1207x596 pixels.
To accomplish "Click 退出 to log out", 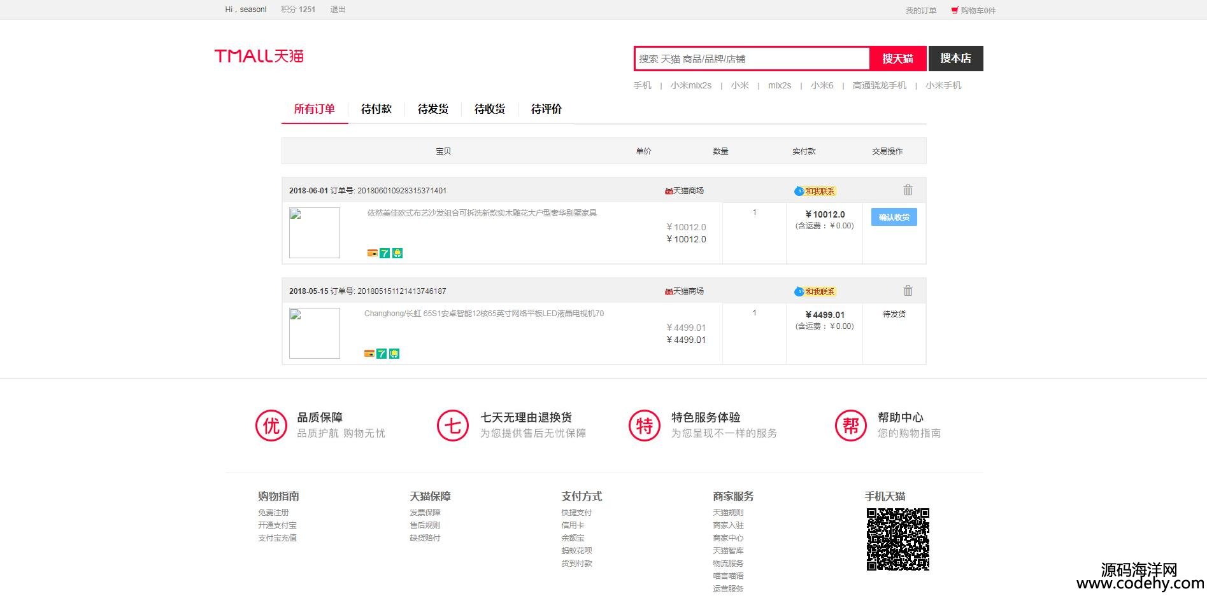I will click(338, 10).
